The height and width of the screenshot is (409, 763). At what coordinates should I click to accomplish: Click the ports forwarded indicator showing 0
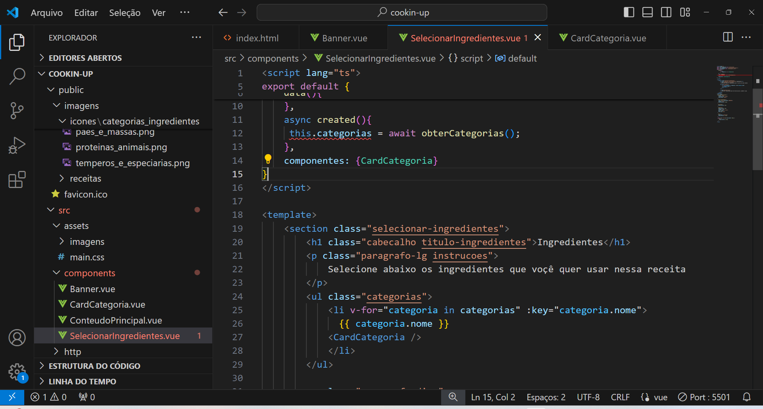tap(87, 397)
